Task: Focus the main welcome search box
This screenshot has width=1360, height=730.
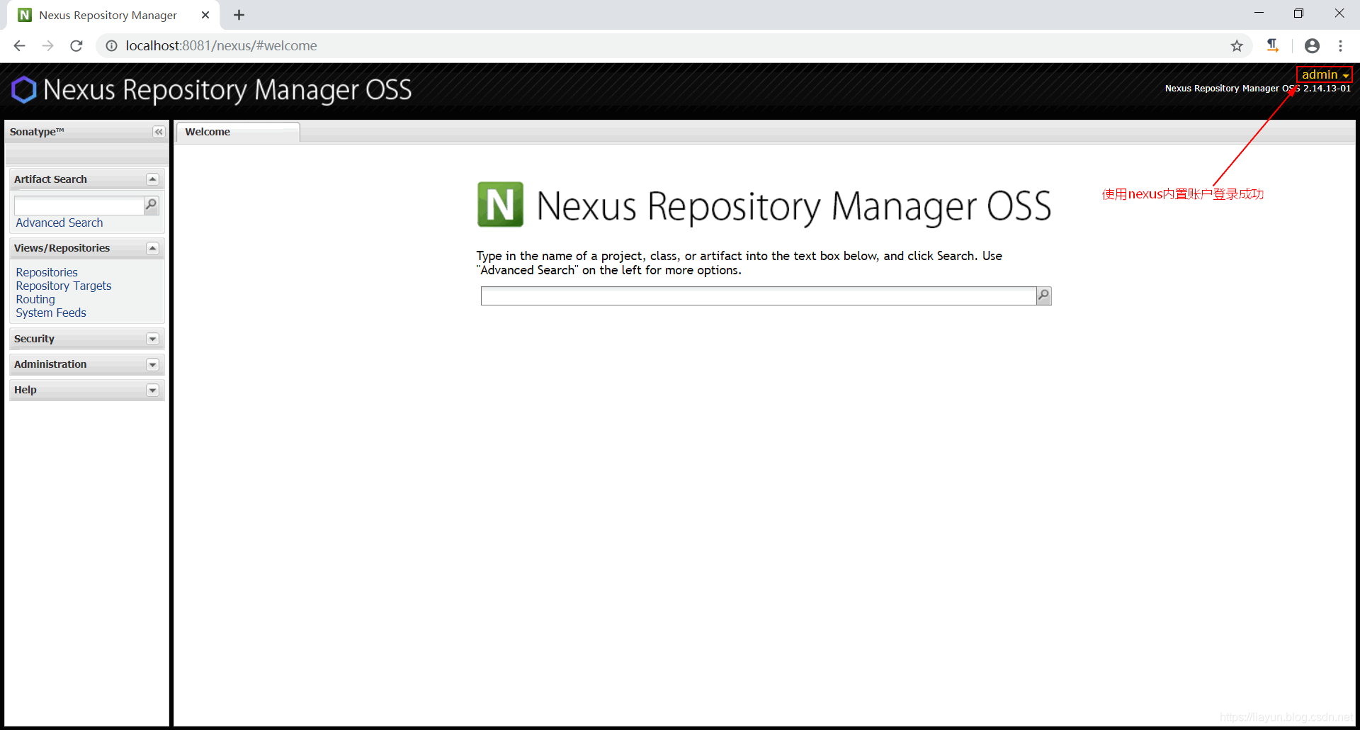Action: (x=758, y=296)
